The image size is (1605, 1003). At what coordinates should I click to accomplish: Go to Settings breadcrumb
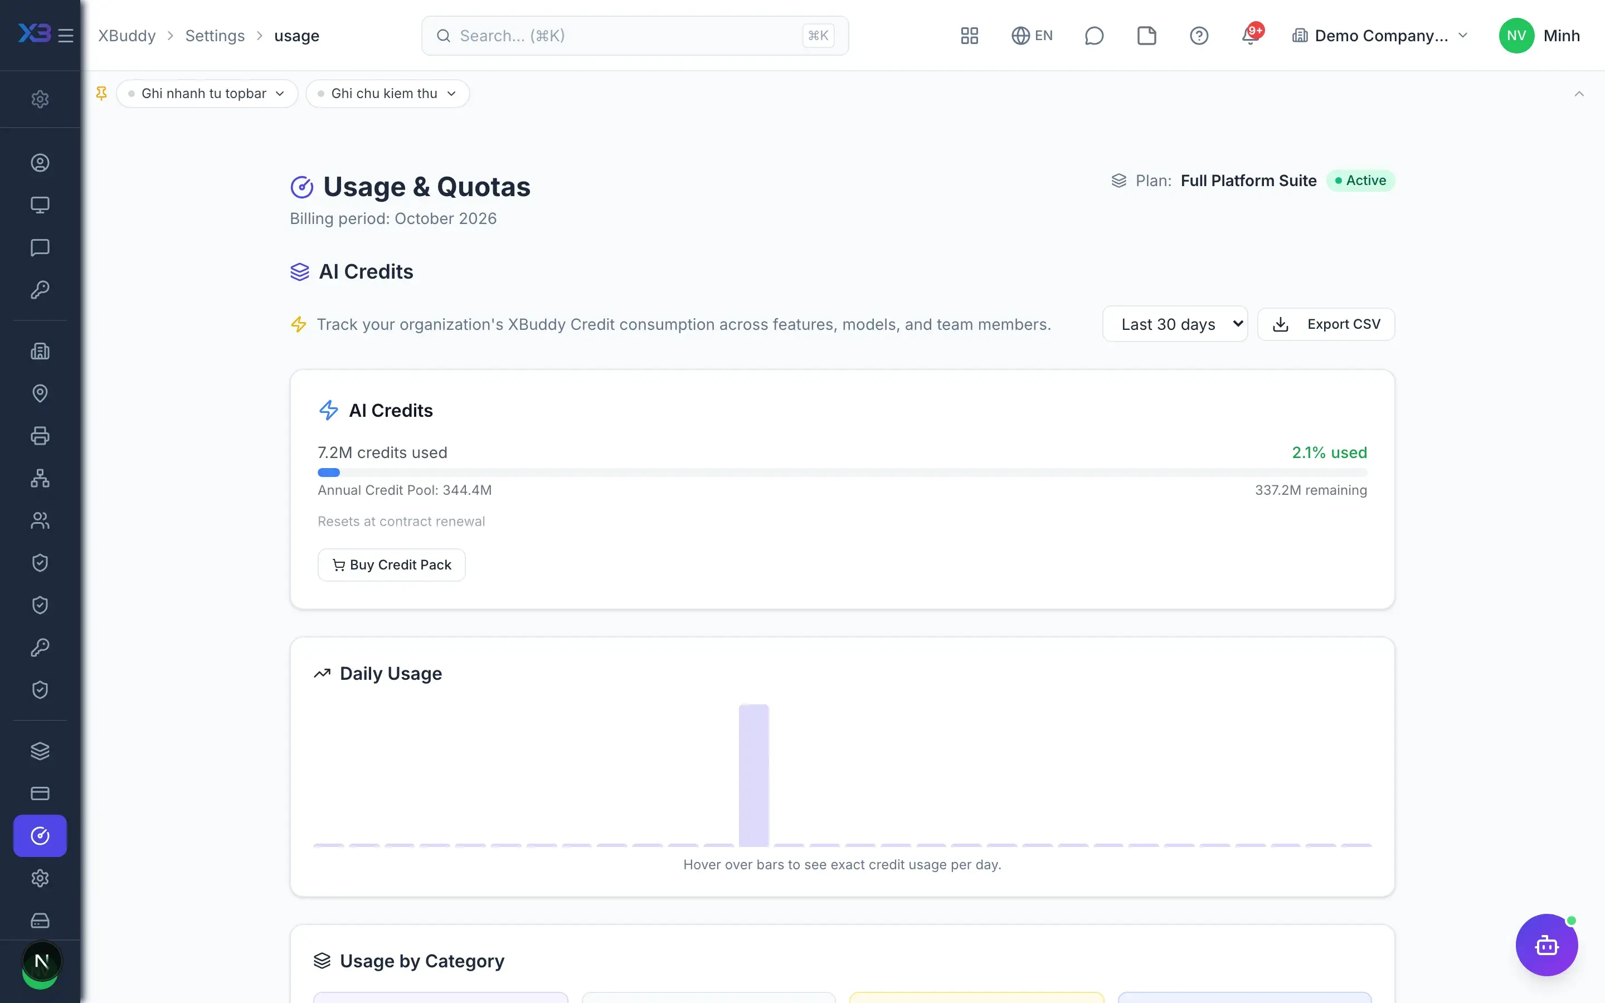[215, 36]
